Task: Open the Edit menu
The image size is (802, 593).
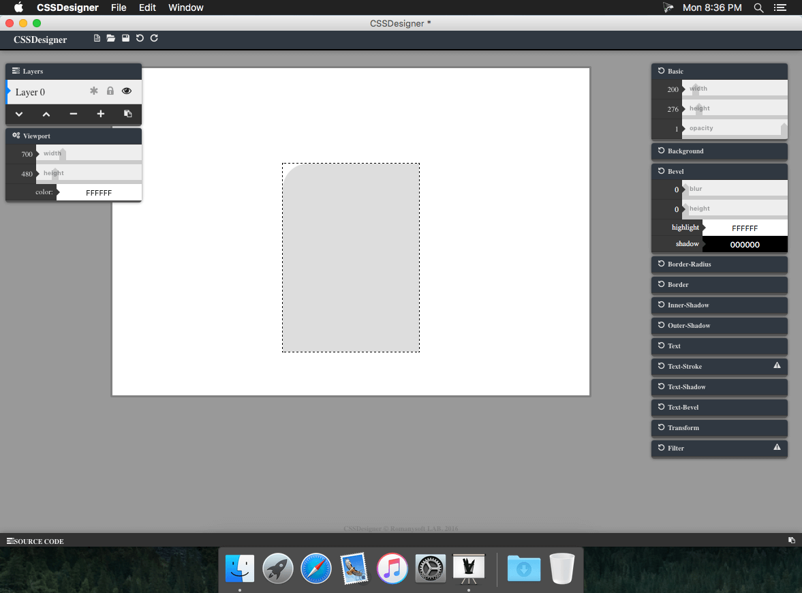Action: coord(147,7)
